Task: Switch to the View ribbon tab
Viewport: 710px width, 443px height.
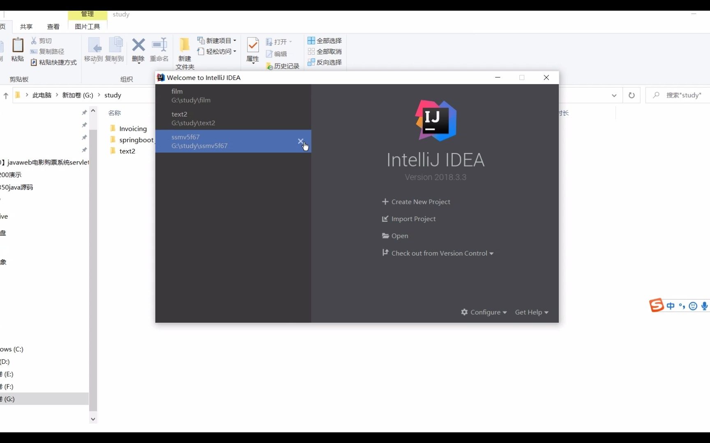Action: (x=53, y=27)
